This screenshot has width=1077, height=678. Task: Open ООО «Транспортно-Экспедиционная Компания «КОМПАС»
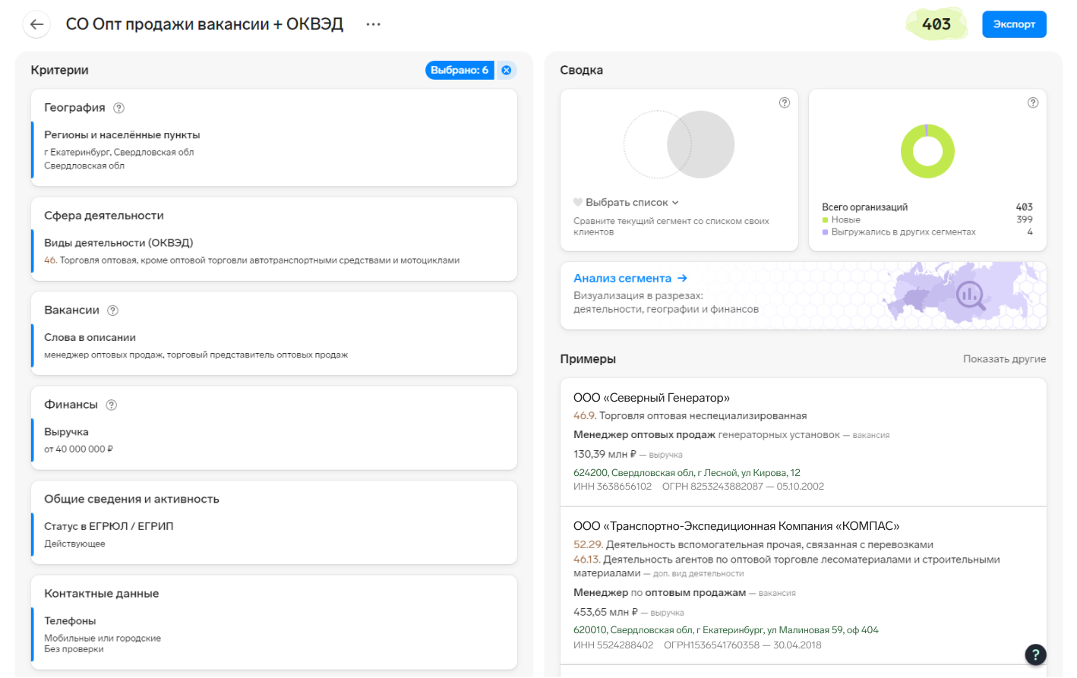736,526
